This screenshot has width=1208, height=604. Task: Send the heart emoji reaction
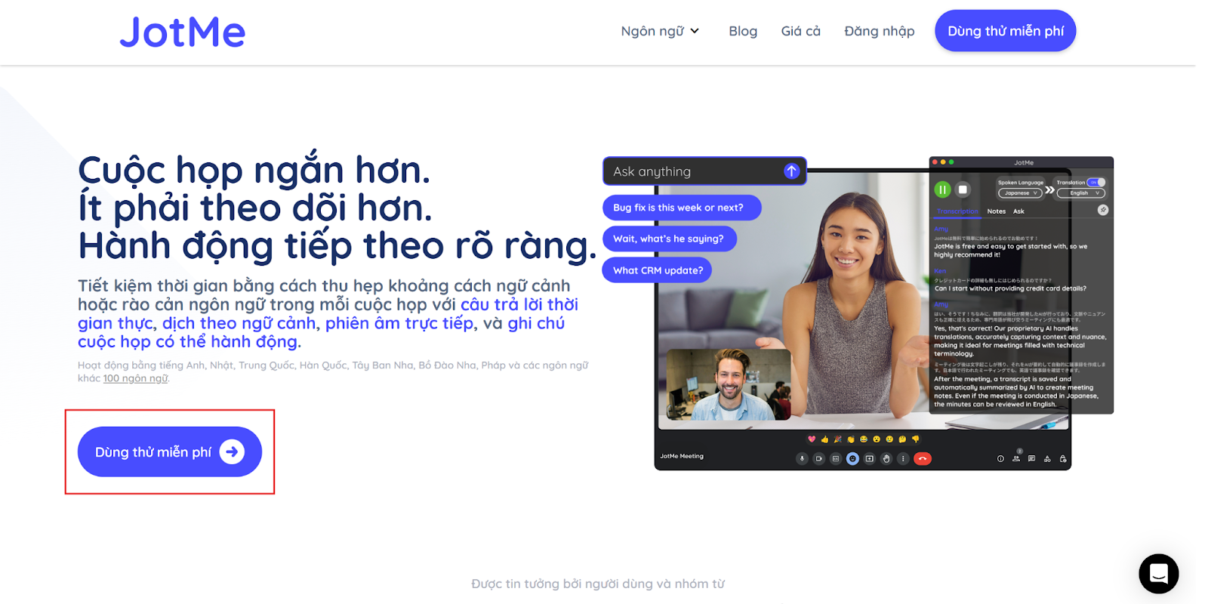pos(812,439)
